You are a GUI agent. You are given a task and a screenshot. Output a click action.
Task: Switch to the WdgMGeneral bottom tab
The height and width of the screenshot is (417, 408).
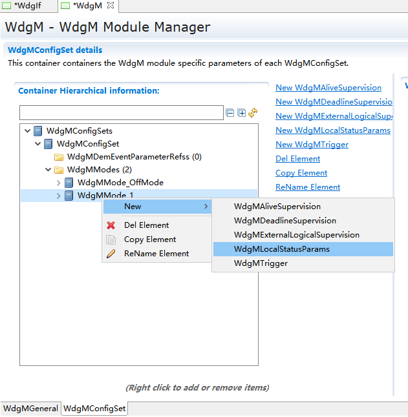click(x=30, y=409)
